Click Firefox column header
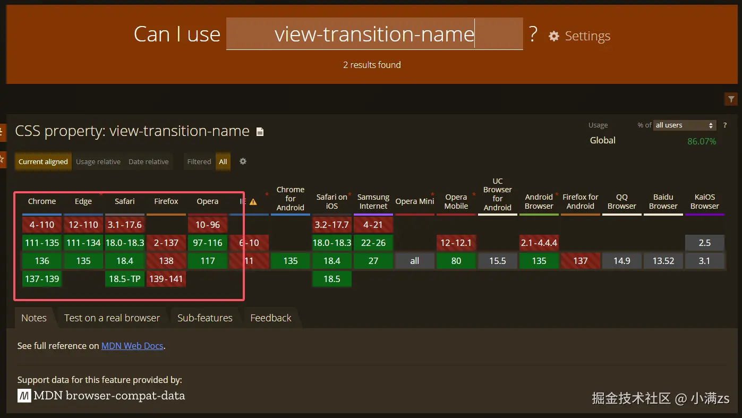Image resolution: width=742 pixels, height=418 pixels. [x=166, y=201]
